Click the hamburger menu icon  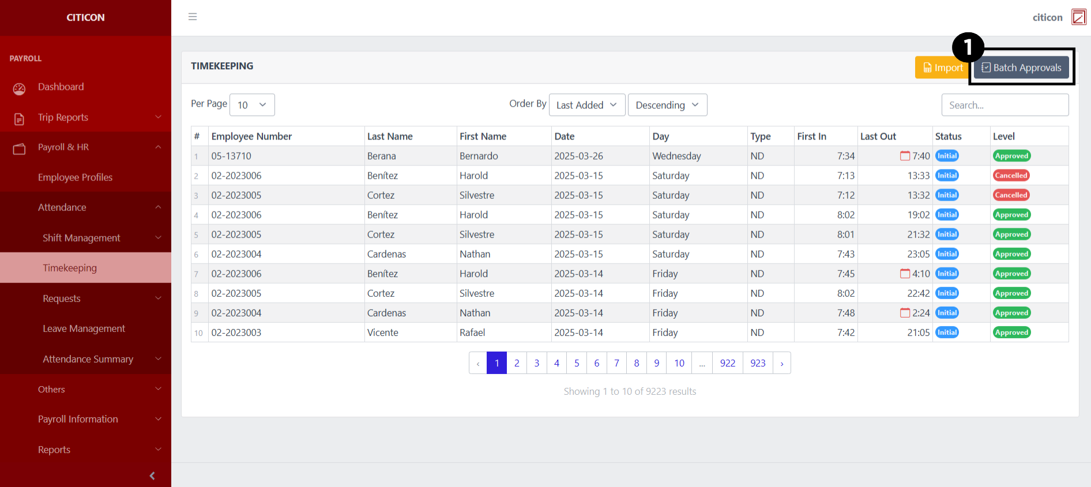tap(193, 17)
